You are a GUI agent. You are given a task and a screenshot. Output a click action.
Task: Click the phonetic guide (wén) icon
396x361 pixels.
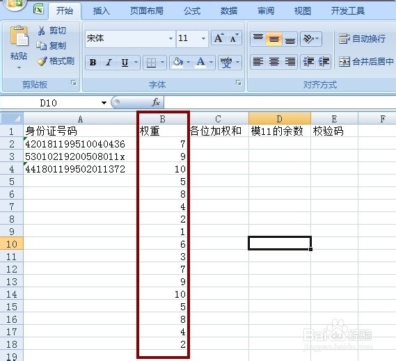click(x=226, y=63)
